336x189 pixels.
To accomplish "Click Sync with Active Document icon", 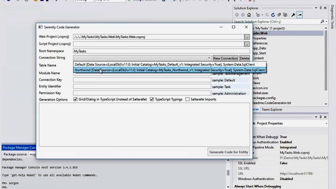I will click(267, 15).
